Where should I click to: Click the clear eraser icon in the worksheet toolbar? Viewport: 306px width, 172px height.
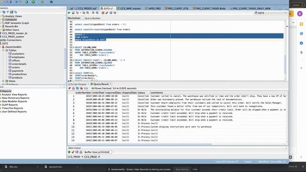pyautogui.click(x=107, y=13)
